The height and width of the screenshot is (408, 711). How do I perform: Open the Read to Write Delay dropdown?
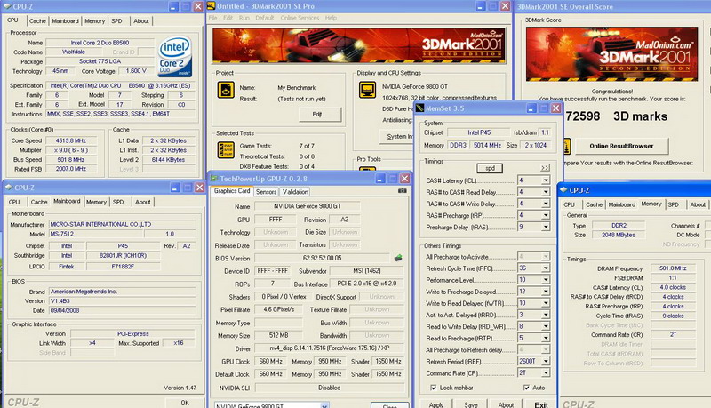coord(546,326)
